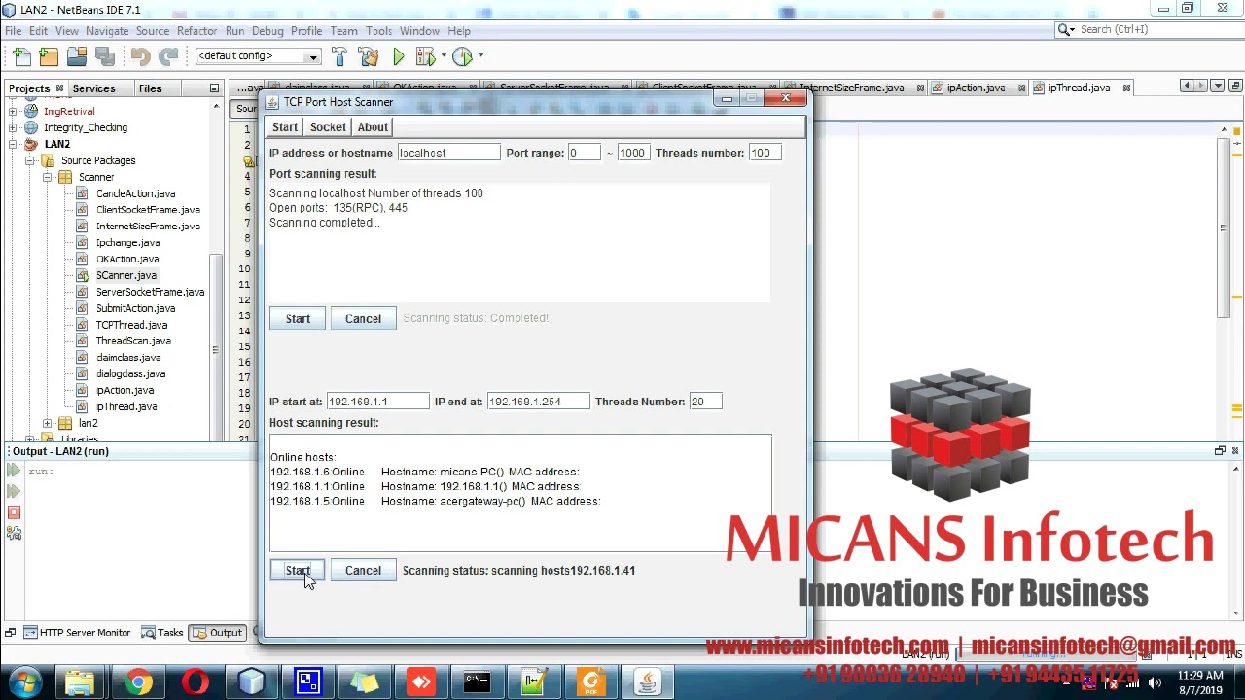
Task: Select ipThread.java in the project tree
Action: 125,406
